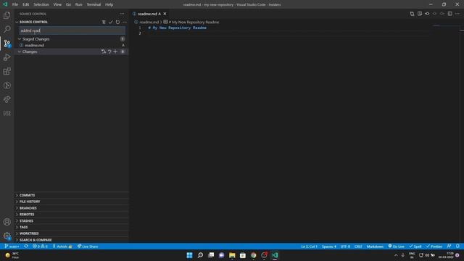The image size is (464, 261).
Task: Collapse the Changes group
Action: click(x=20, y=51)
